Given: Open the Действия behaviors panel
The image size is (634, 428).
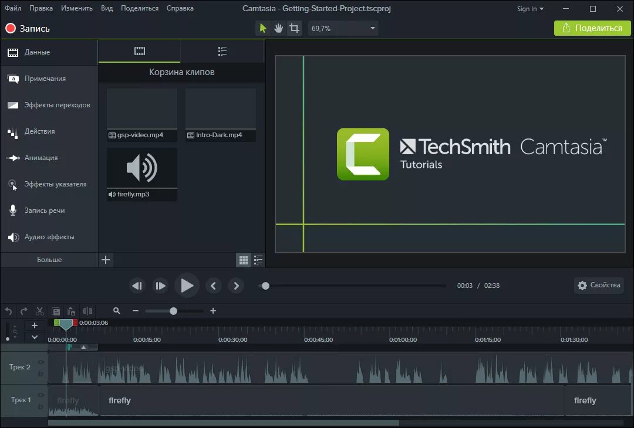Looking at the screenshot, I should pyautogui.click(x=49, y=131).
